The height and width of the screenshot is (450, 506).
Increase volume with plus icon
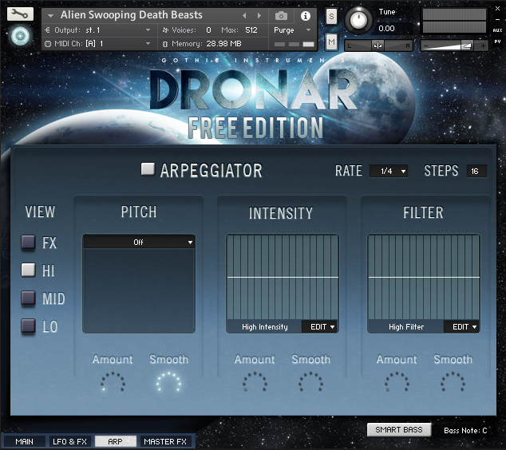pyautogui.click(x=483, y=45)
